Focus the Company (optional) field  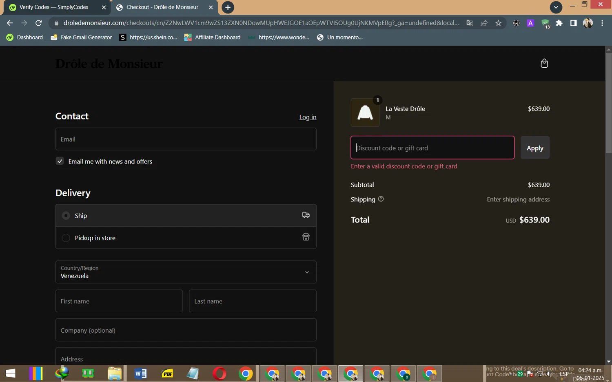coord(186,330)
